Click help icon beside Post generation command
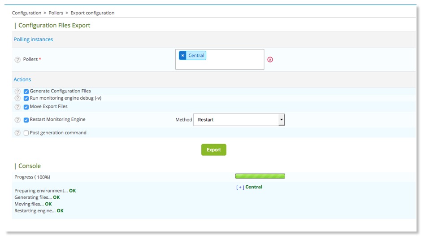 [18, 133]
